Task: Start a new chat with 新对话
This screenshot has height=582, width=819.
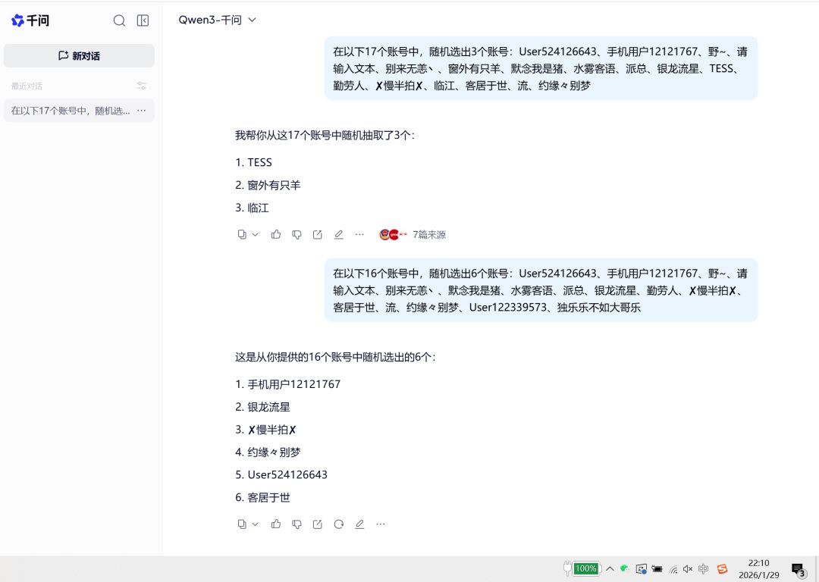Action: (79, 56)
